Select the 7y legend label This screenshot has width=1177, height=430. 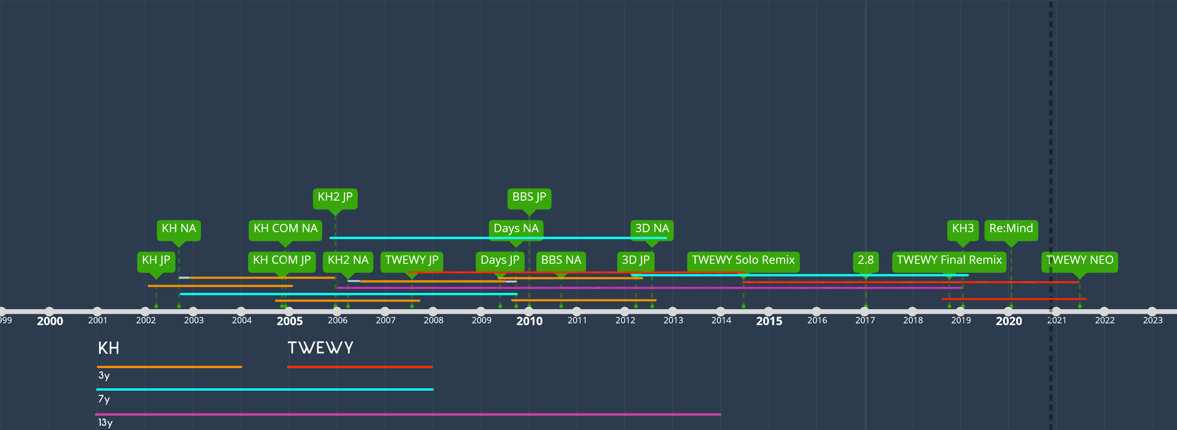click(104, 399)
